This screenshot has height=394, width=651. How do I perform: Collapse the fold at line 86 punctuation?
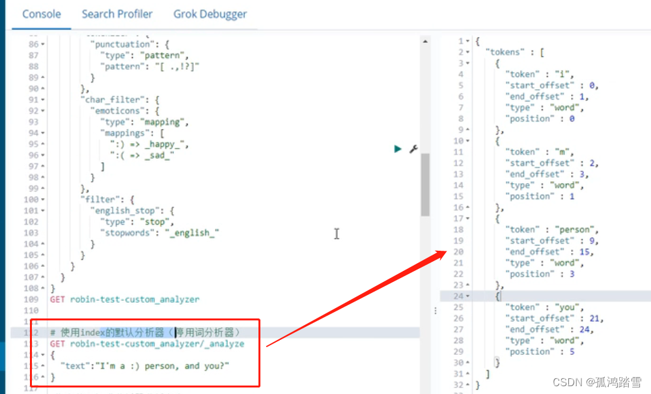pos(43,44)
